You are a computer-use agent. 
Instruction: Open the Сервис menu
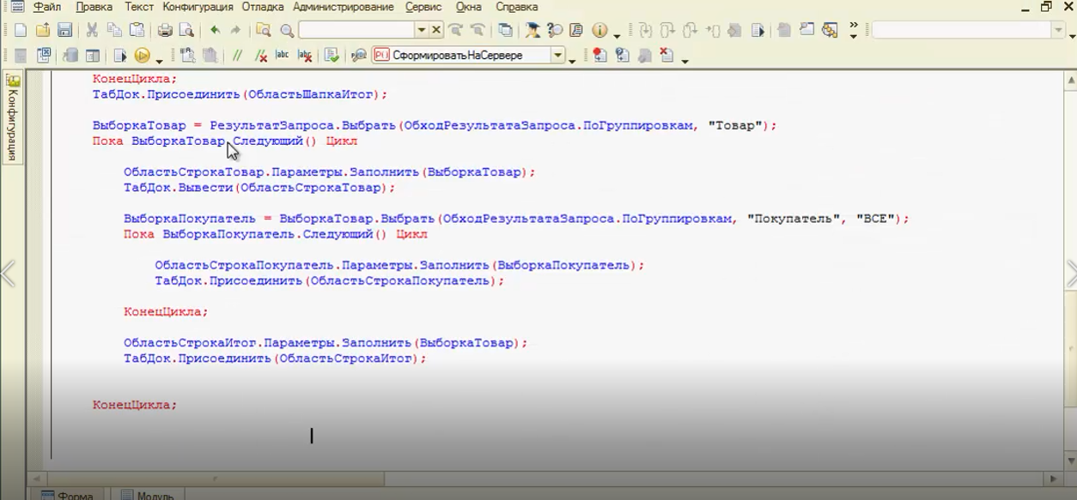[x=423, y=7]
